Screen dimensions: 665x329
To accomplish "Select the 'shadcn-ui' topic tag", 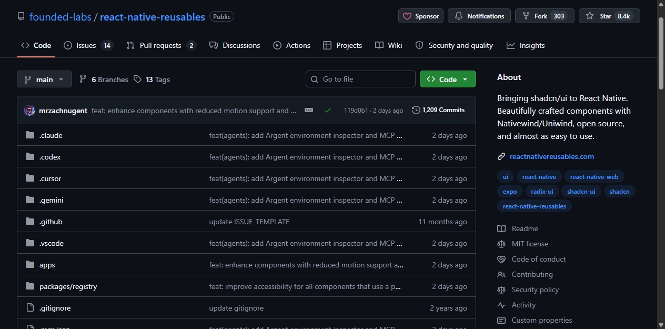I will click(x=581, y=192).
